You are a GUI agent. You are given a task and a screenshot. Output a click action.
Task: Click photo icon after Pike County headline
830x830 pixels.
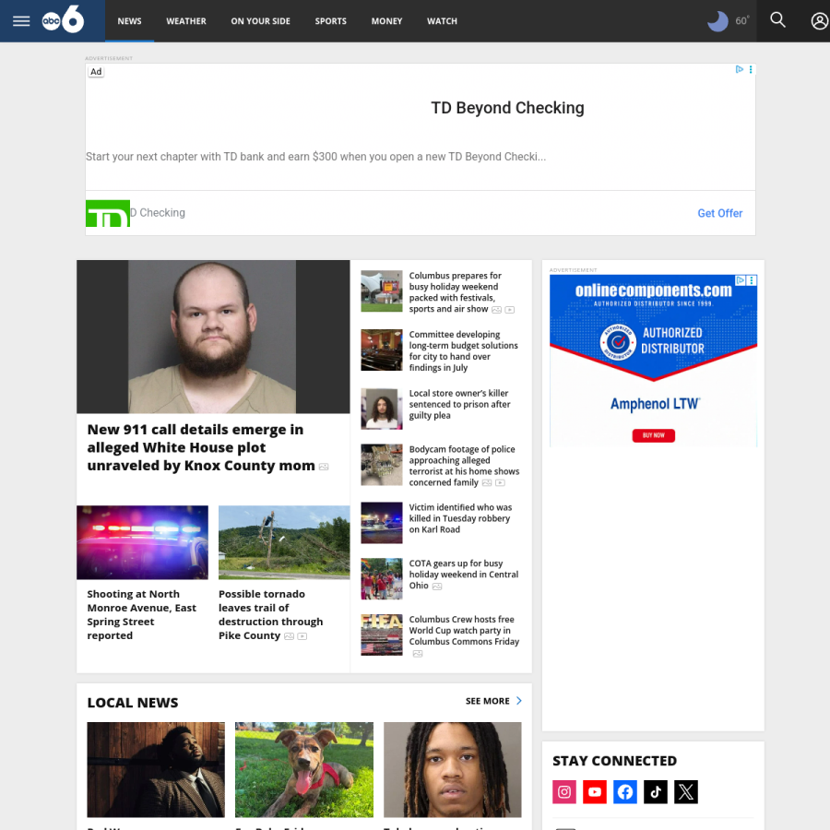point(289,636)
